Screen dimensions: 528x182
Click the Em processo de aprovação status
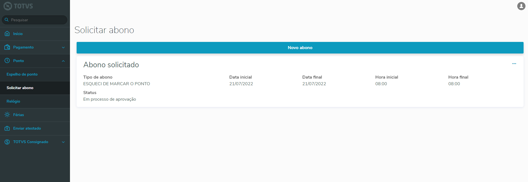tap(110, 99)
